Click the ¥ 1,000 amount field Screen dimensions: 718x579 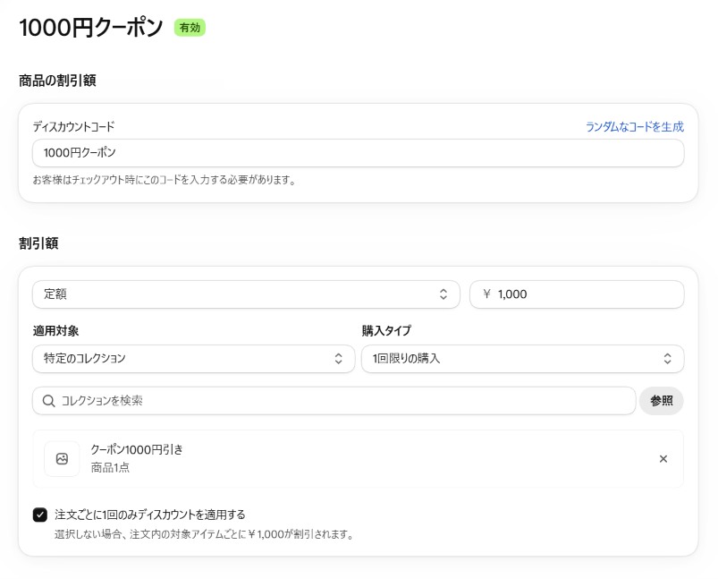click(577, 294)
